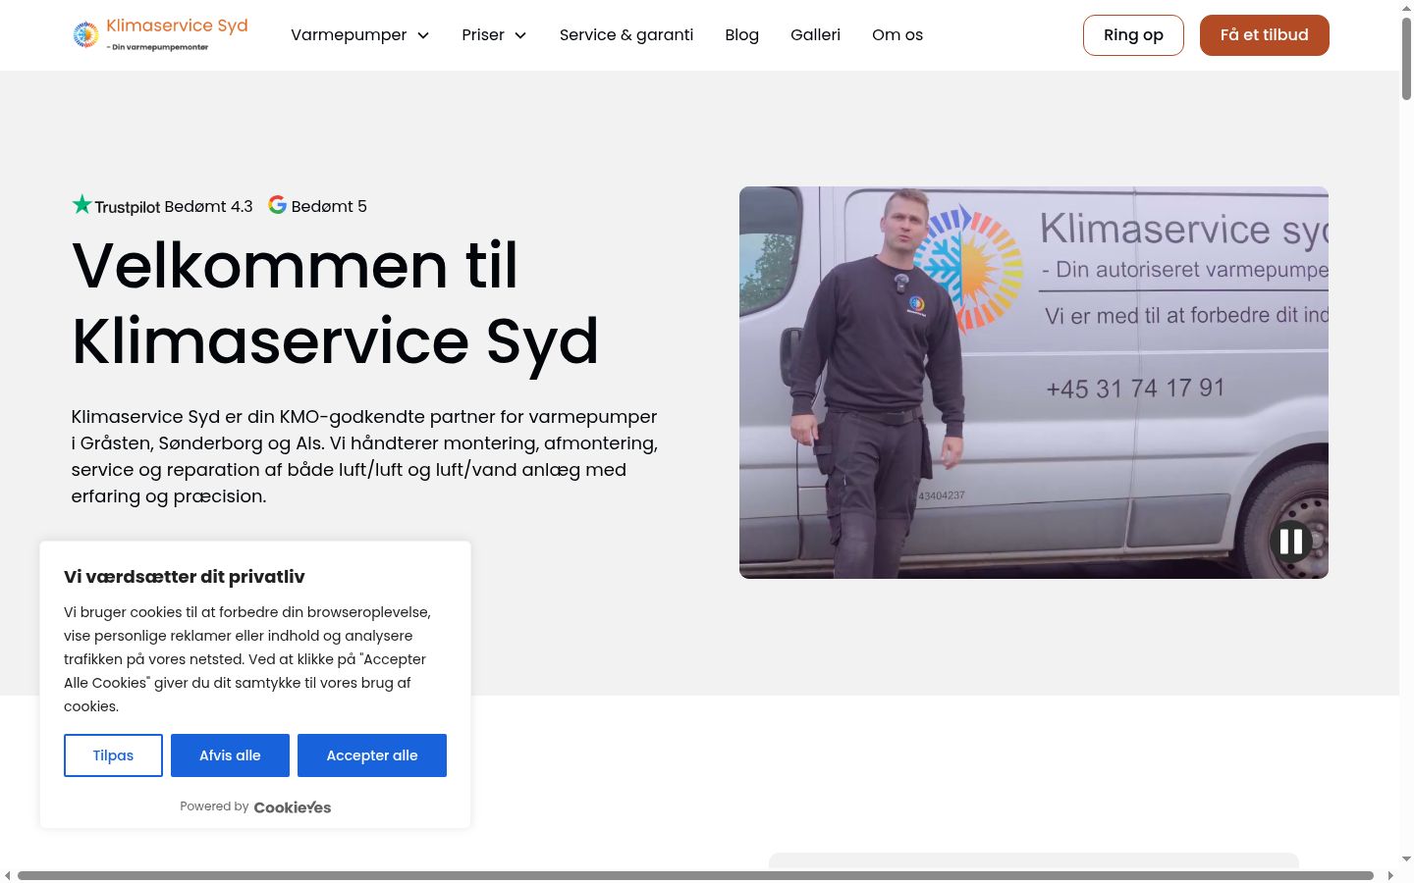Pause the video with the pause button
Image resolution: width=1414 pixels, height=883 pixels.
[1291, 541]
